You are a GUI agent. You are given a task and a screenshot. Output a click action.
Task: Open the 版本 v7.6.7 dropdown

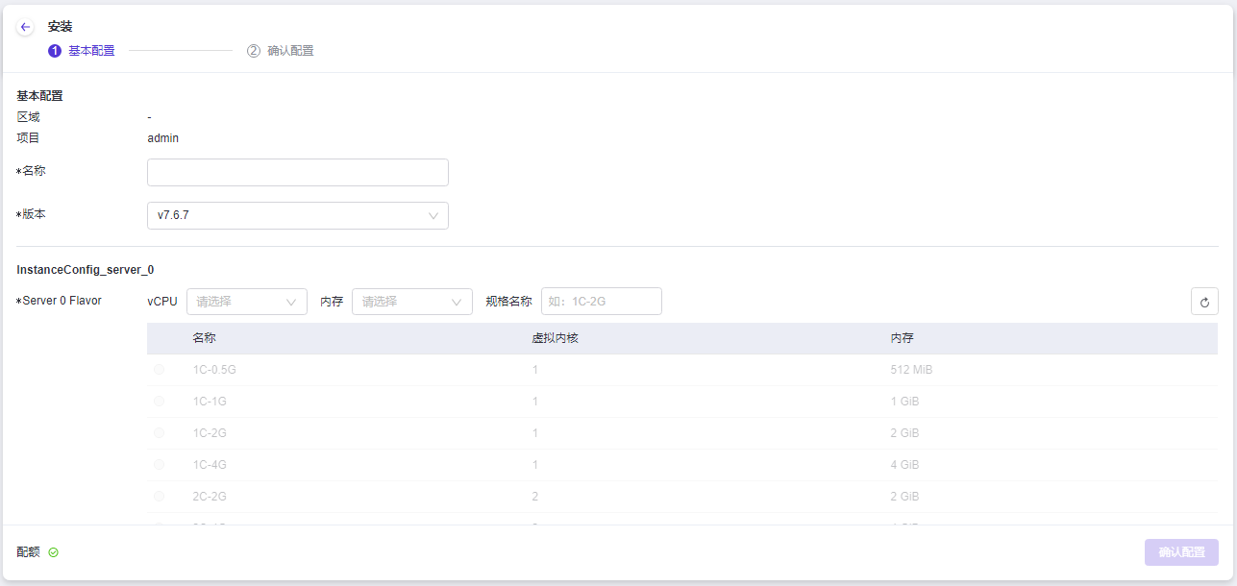tap(297, 216)
